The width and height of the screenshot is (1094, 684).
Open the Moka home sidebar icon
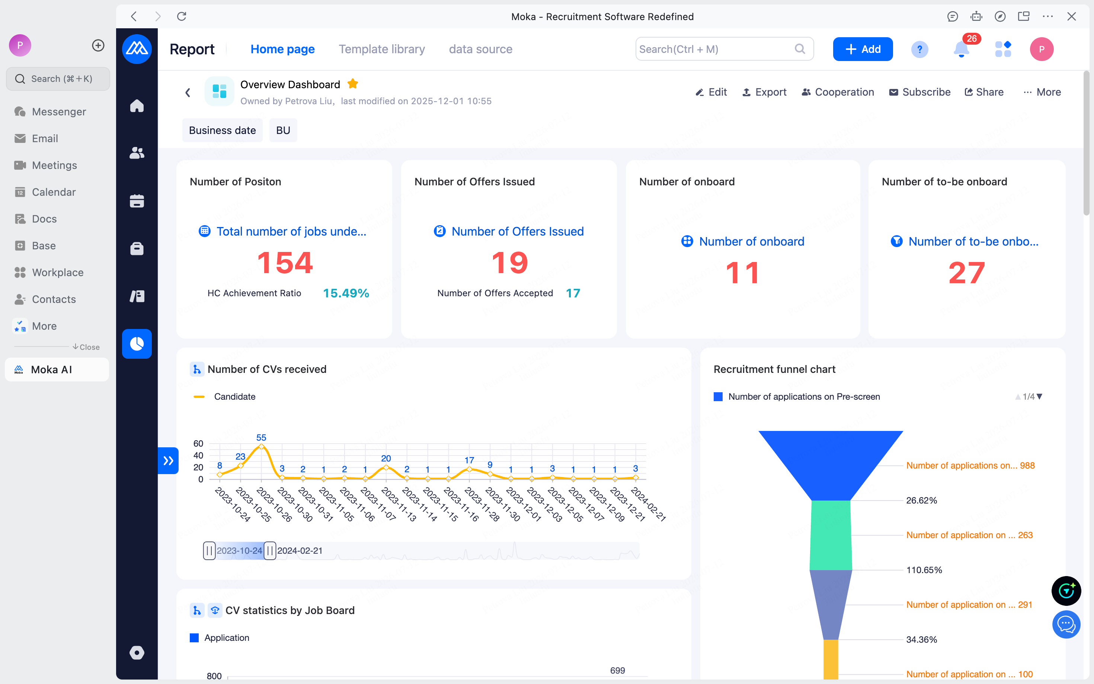[137, 106]
